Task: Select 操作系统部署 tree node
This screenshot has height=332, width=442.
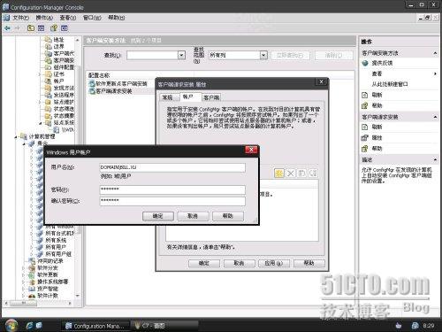Action: (52, 282)
